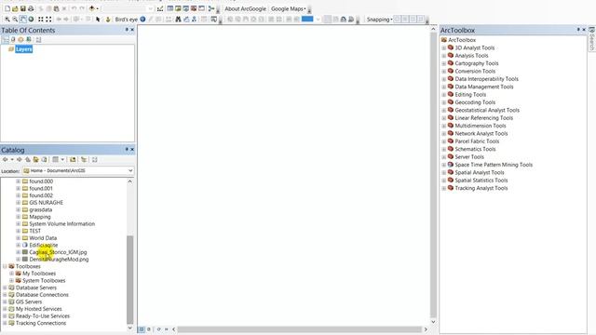
Task: List By Selection in Table Of Contents
Action: tap(29, 39)
